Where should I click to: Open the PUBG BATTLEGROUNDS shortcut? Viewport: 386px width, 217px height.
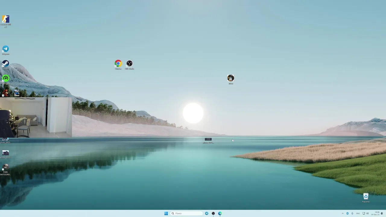click(5, 170)
